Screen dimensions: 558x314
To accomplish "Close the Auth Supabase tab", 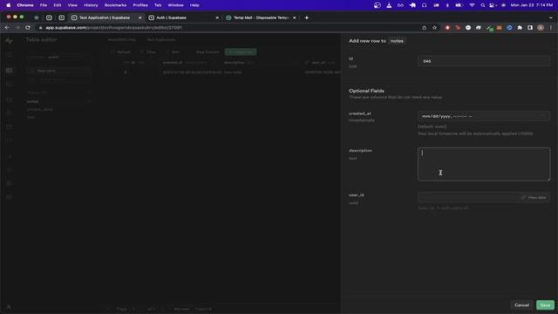I will pos(217,17).
